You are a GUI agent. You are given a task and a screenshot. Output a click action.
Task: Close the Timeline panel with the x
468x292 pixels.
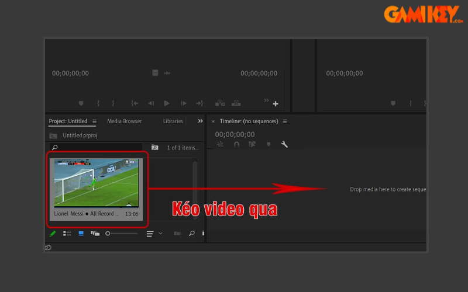[213, 121]
